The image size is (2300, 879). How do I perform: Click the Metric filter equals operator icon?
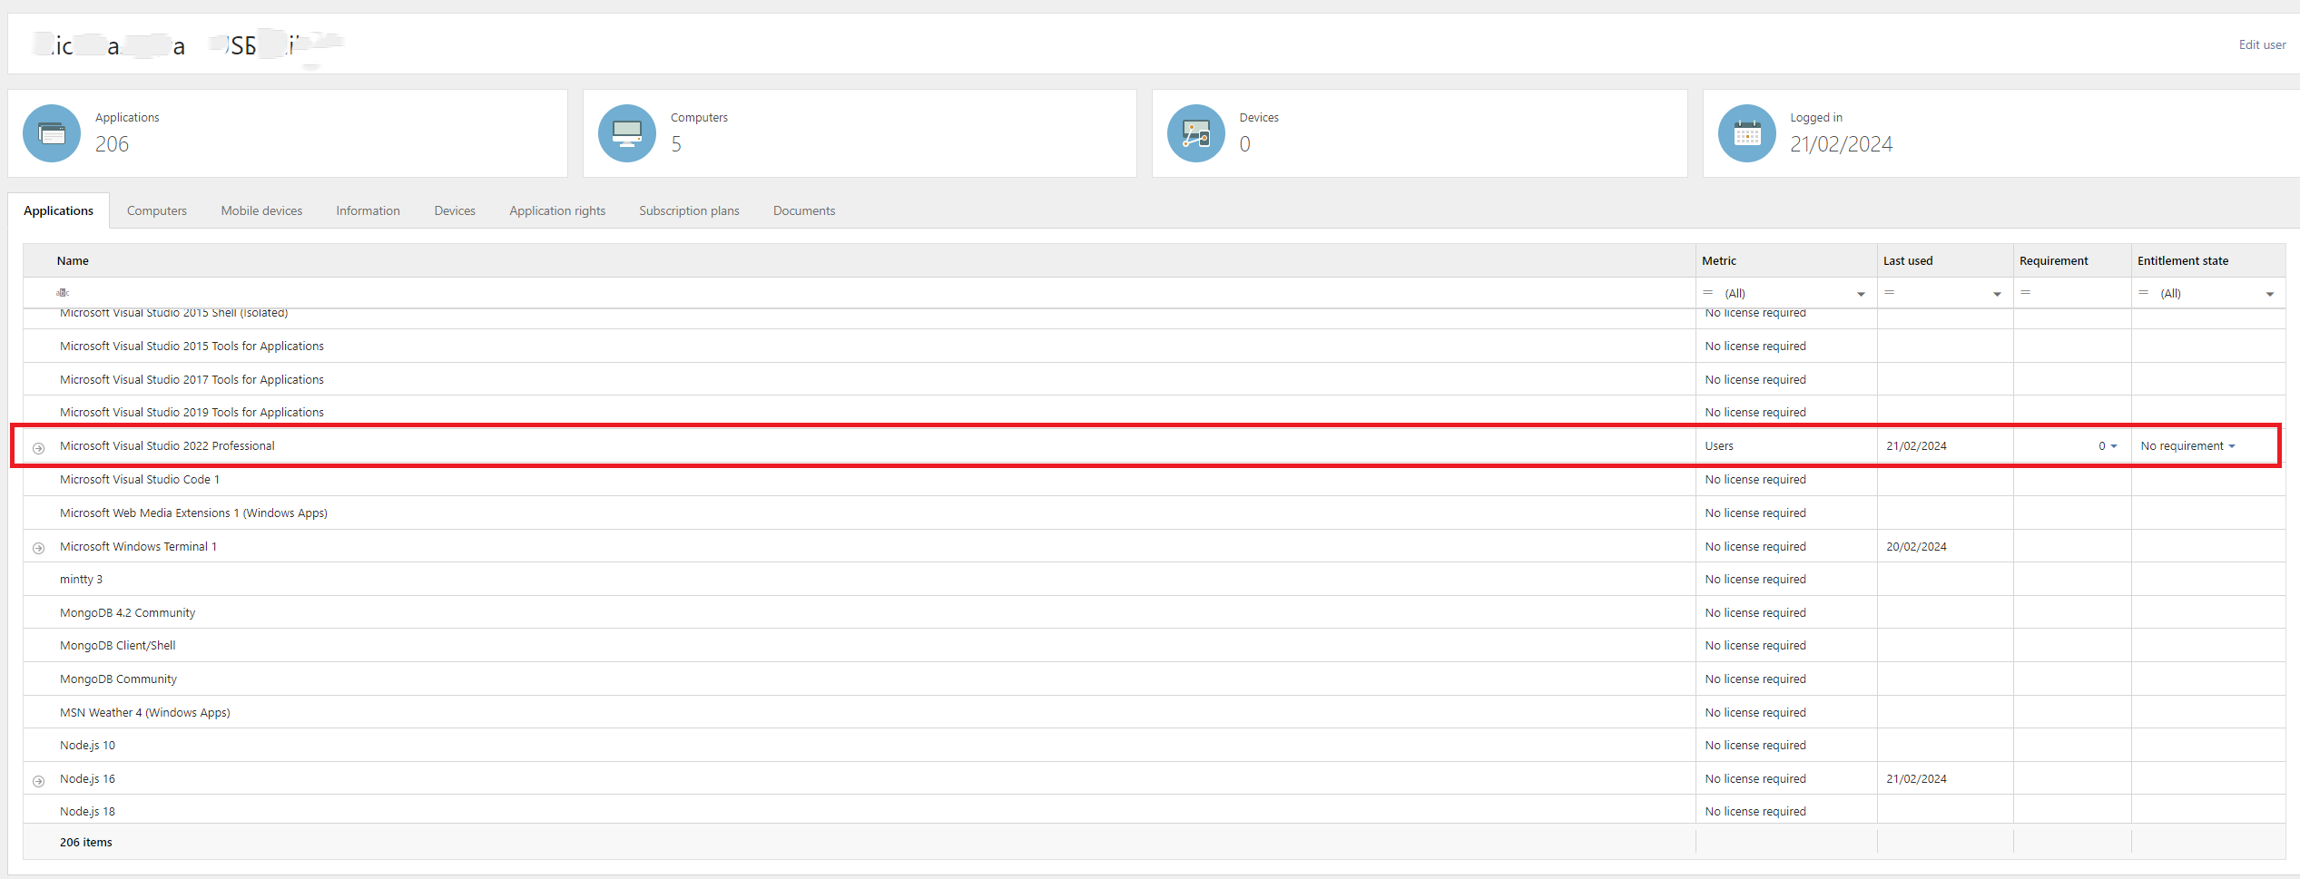pyautogui.click(x=1707, y=293)
